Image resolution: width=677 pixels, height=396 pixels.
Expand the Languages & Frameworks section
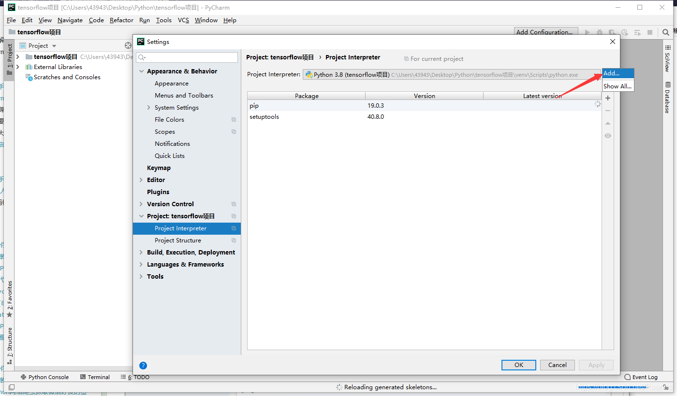(x=142, y=265)
